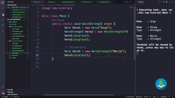Viewport: 175px width, 98px height.
Task: Click the chevron icon in terminal toolbar
Action: pos(170,2)
